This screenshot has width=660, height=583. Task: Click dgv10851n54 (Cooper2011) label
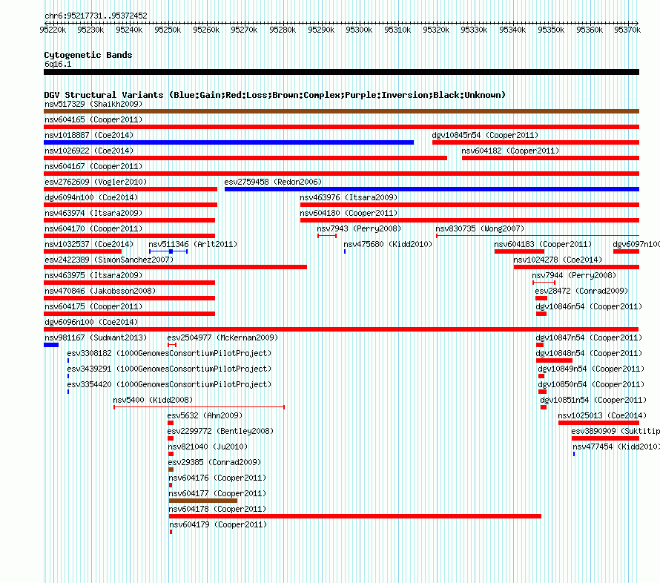[593, 400]
